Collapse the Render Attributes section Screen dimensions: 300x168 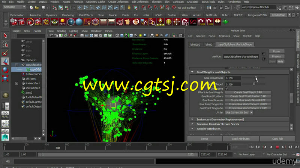[x=192, y=128]
